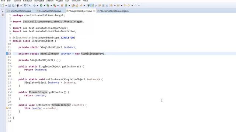Click the Open Type toolbar icon
The image size is (236, 132).
pos(73,5)
